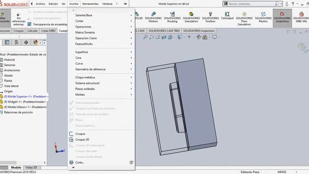Open SOLIDWORKS Routing add-in

coord(172,17)
